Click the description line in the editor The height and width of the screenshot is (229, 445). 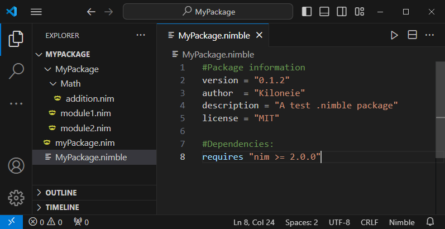(300, 106)
